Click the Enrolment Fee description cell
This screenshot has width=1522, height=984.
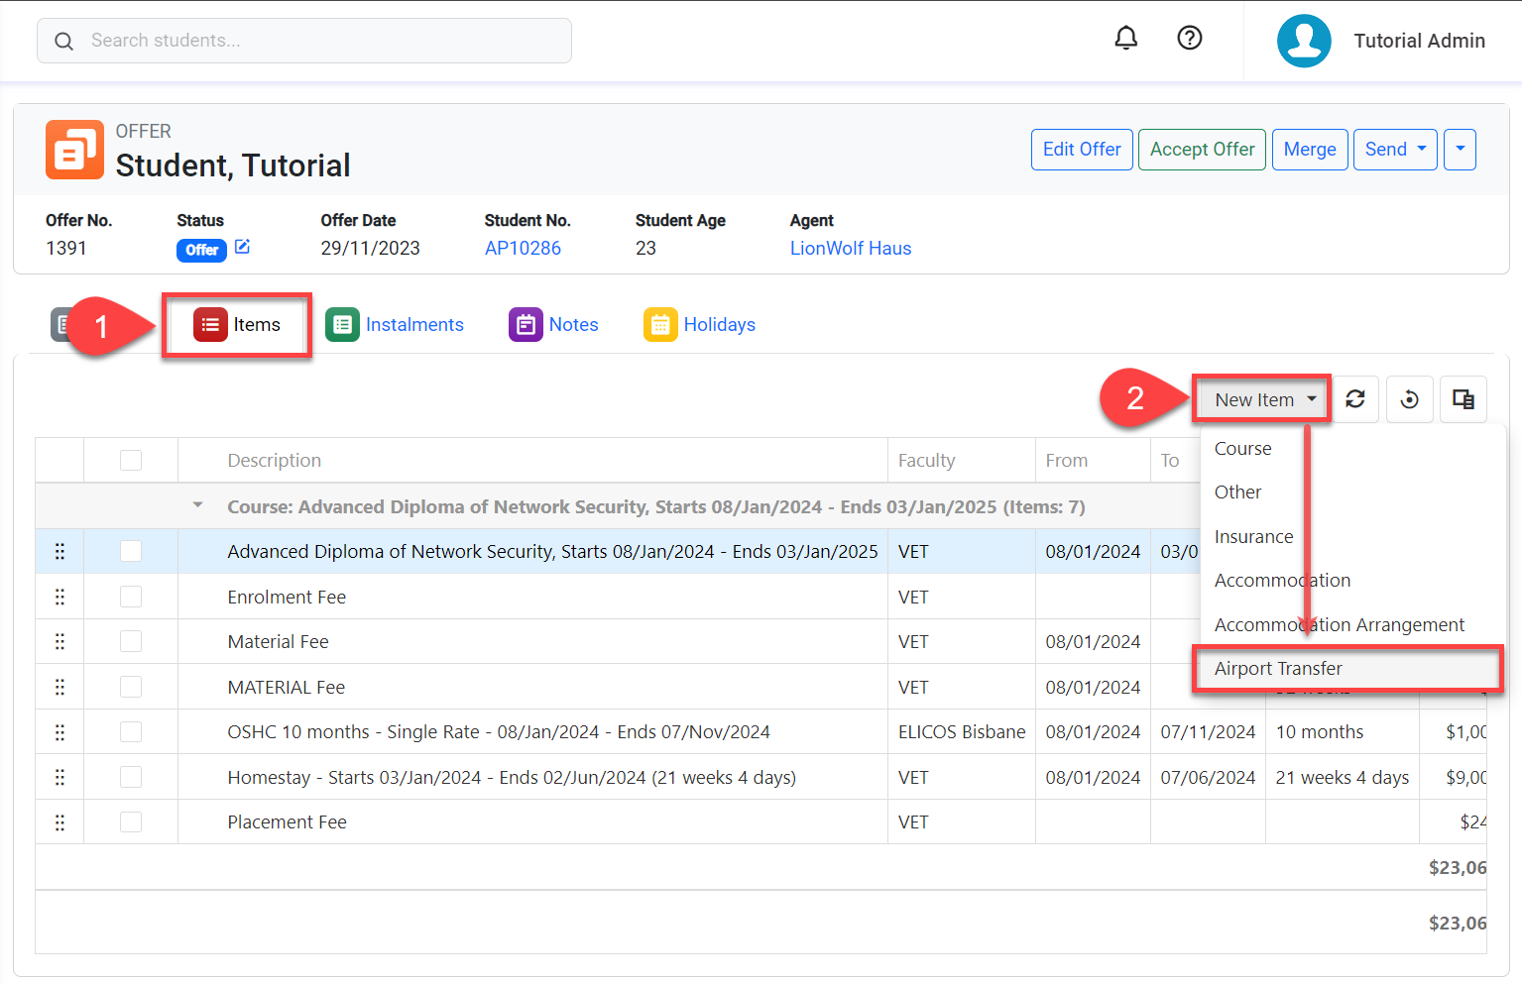(x=532, y=597)
